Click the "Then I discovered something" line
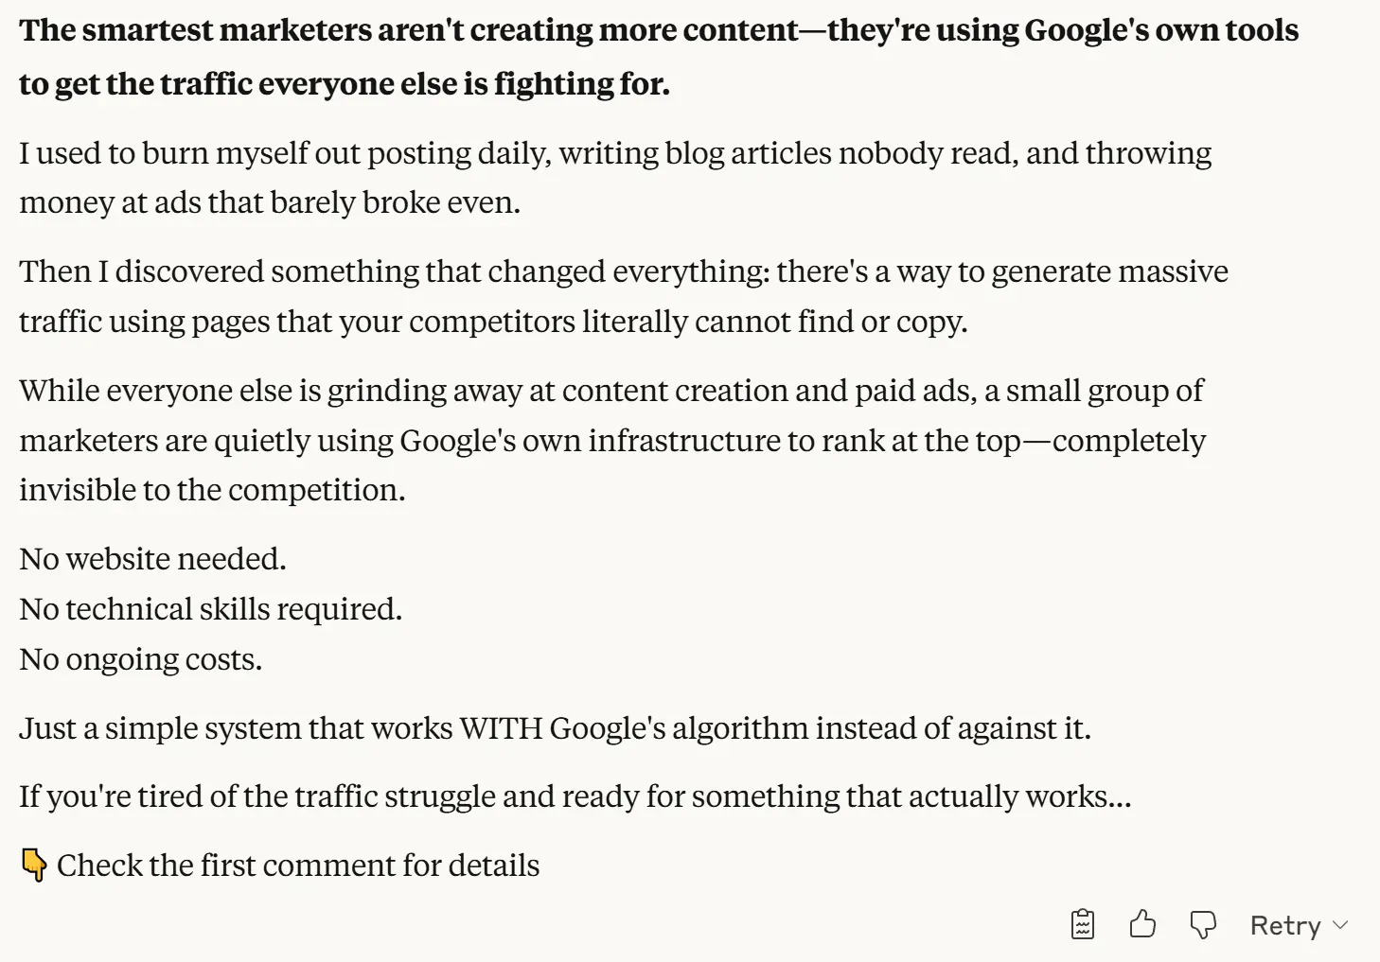This screenshot has width=1380, height=962. click(624, 271)
